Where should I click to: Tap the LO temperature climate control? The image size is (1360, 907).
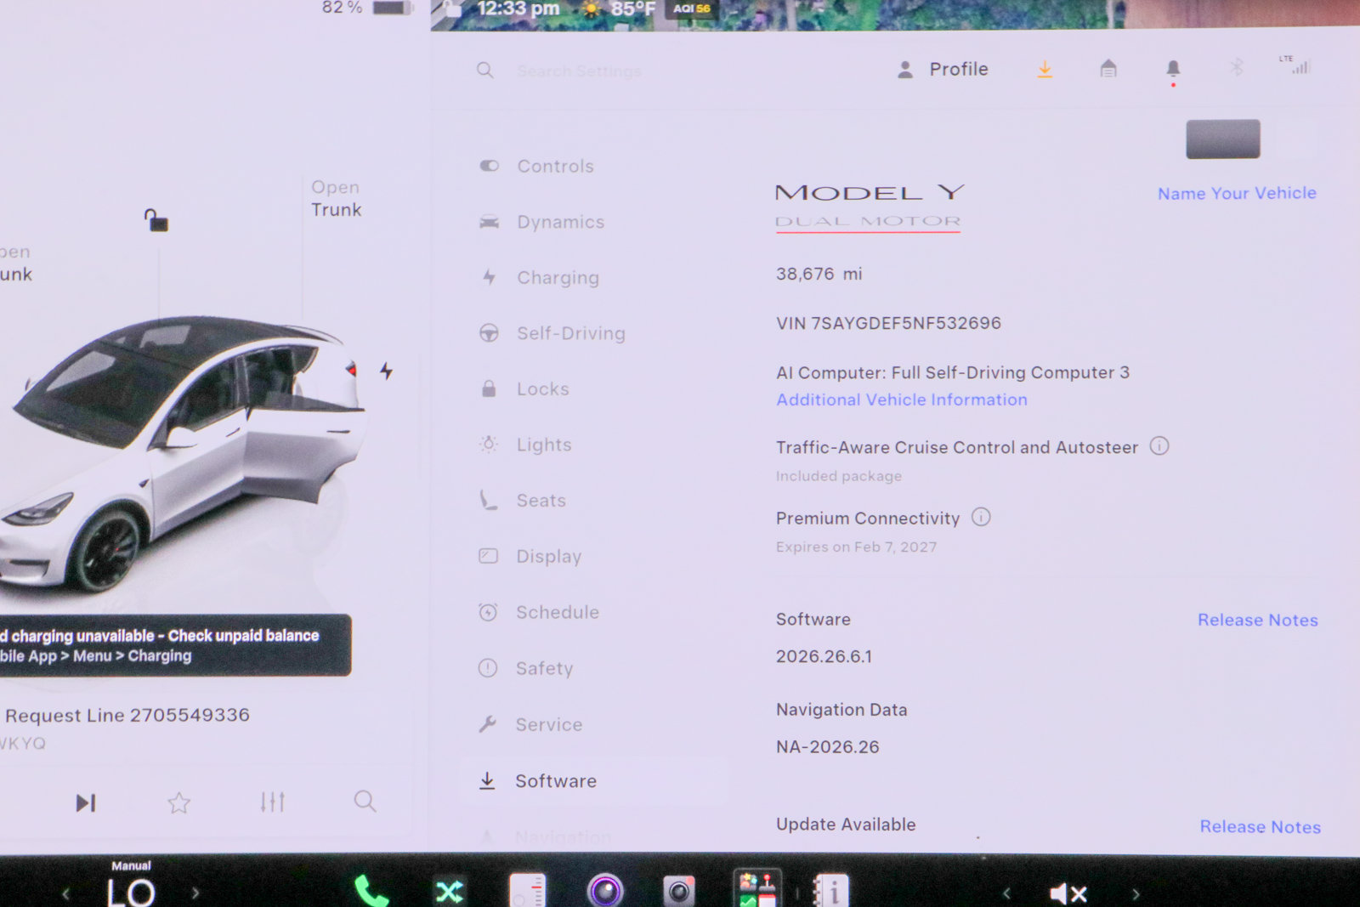(131, 892)
